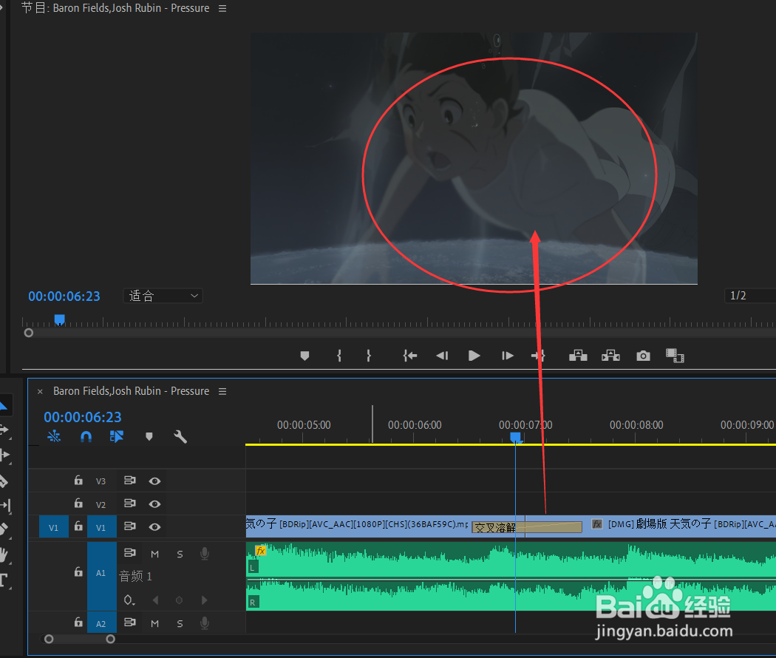Click the Extract button

610,356
